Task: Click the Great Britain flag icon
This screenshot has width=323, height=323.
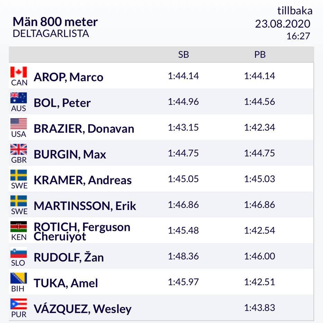Action: coord(19,150)
